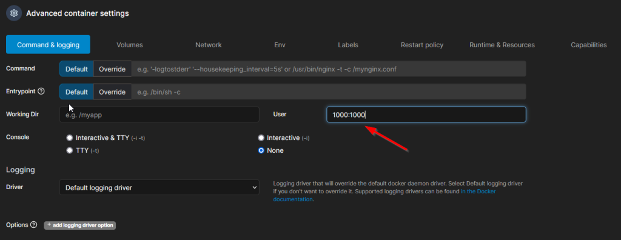Open the Env tab
The width and height of the screenshot is (621, 240).
[280, 45]
